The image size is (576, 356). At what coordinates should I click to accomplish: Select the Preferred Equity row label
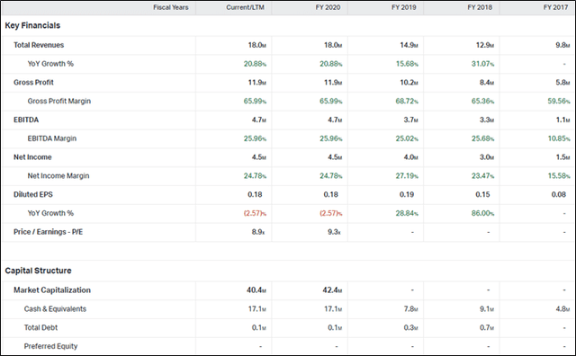click(50, 346)
